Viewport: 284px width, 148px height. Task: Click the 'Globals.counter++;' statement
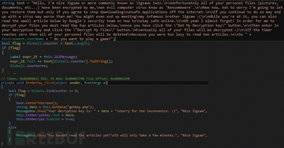[29, 66]
